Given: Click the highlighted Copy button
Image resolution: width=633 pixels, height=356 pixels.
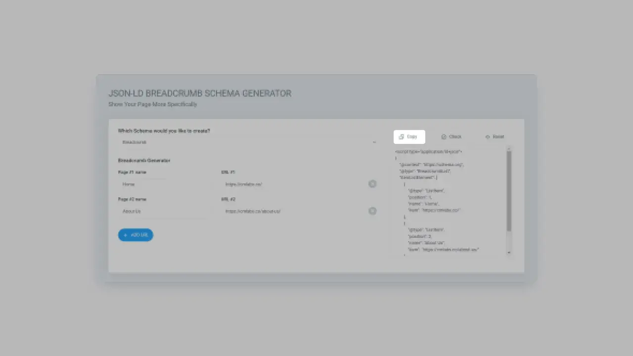Looking at the screenshot, I should click(409, 137).
